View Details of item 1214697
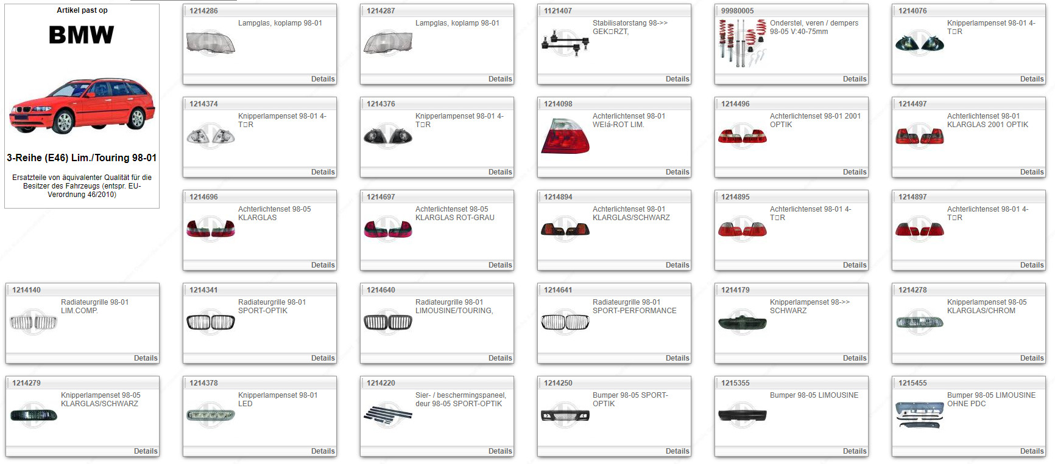The height and width of the screenshot is (464, 1055). click(500, 265)
